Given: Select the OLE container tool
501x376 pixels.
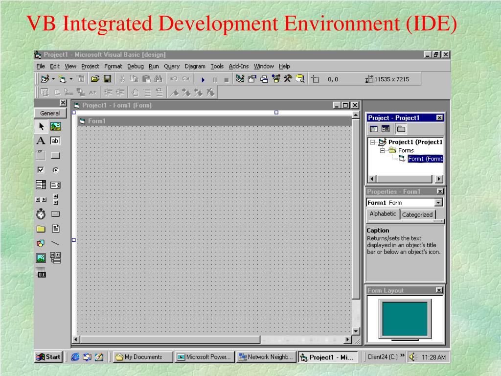Looking at the screenshot, I should click(41, 273).
